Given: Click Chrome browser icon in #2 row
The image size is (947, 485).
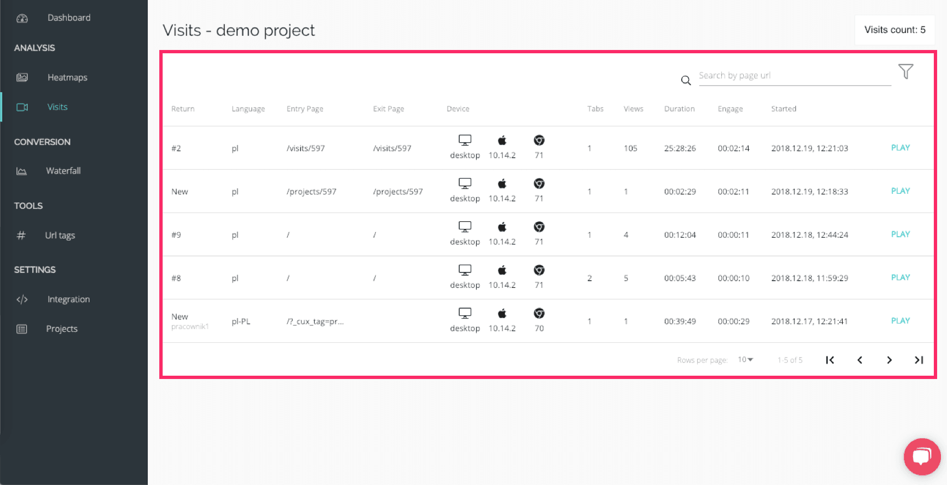Looking at the screenshot, I should tap(539, 140).
